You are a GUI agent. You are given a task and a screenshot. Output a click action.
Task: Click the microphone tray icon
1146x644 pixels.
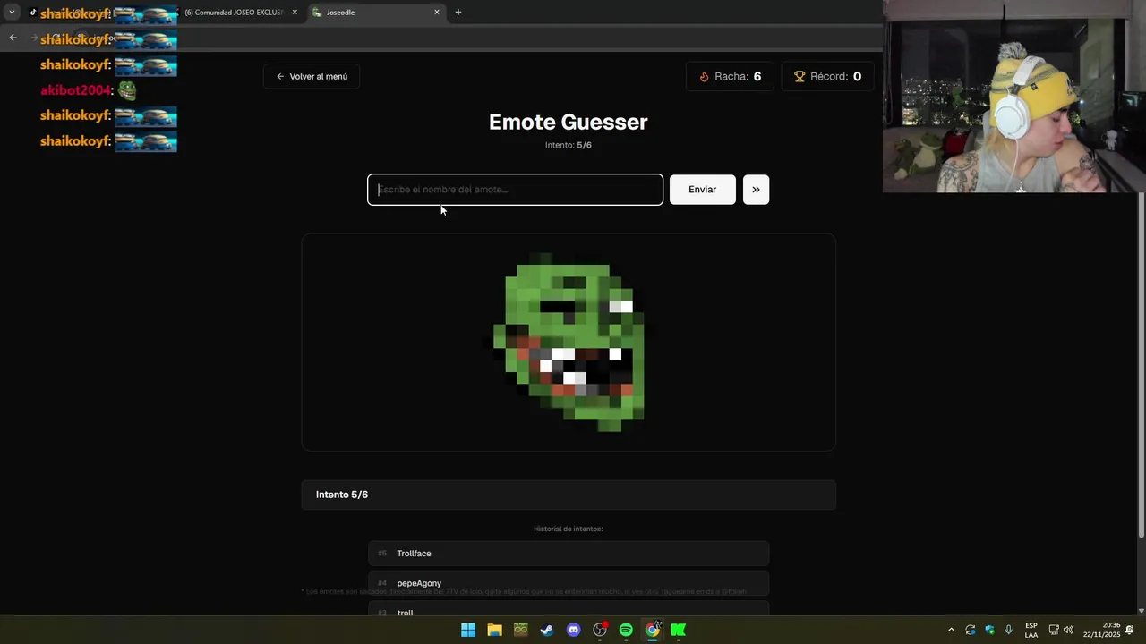pyautogui.click(x=1009, y=630)
